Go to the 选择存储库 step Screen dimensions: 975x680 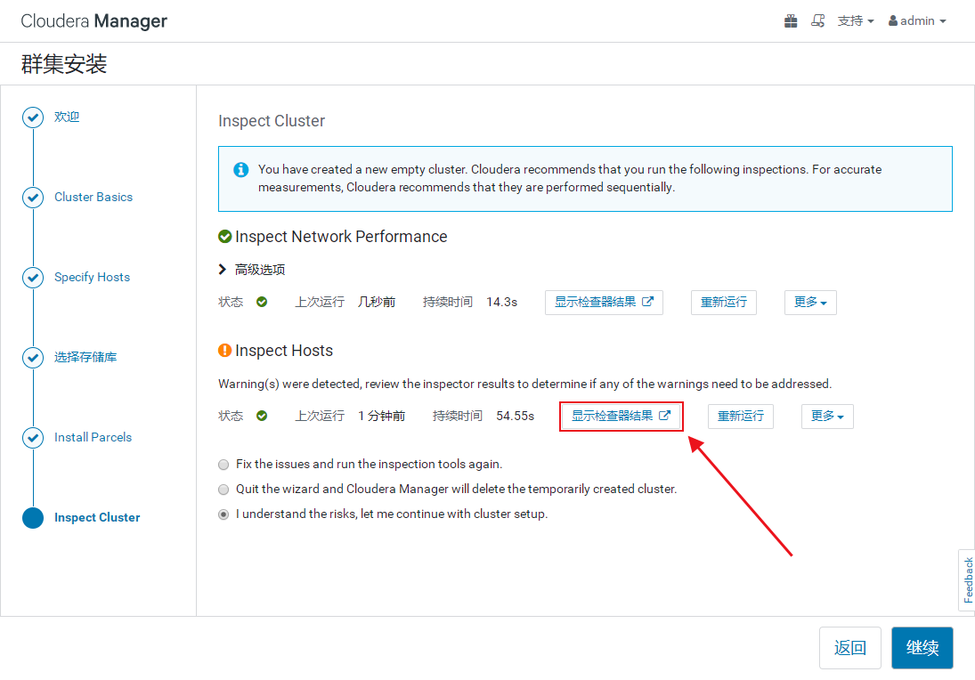[x=85, y=358]
